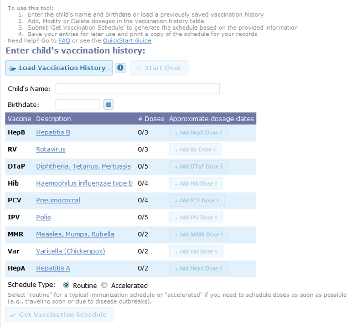
Task: Select the Routine schedule type
Action: point(66,285)
